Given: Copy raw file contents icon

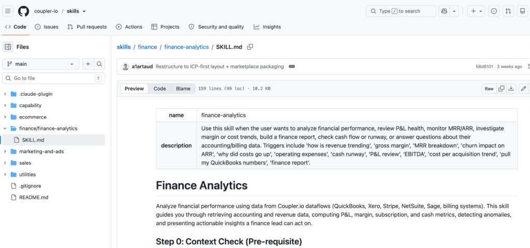Looking at the screenshot, I should [501, 89].
